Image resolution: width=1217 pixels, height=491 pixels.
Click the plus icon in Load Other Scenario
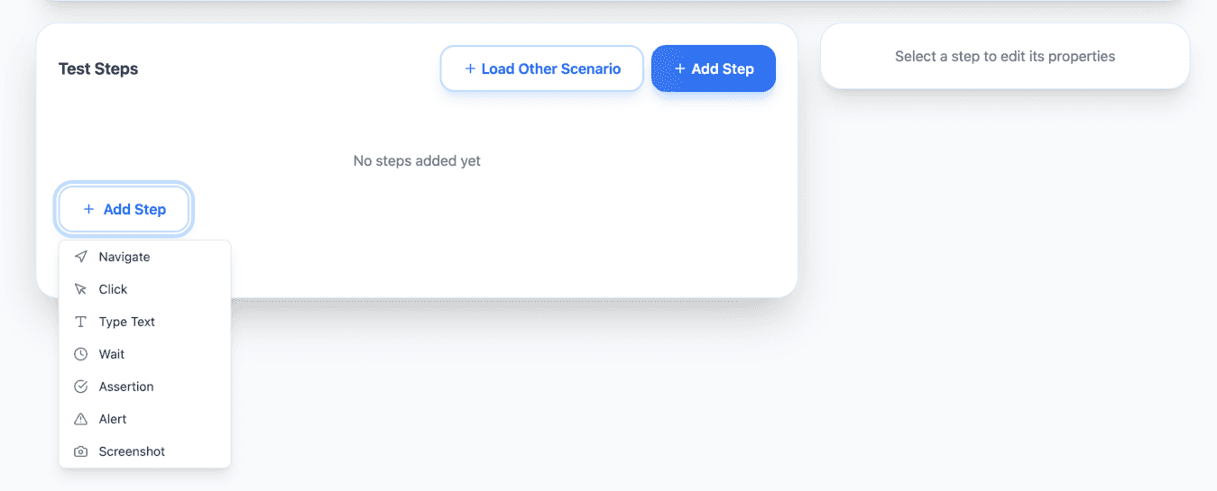[470, 68]
